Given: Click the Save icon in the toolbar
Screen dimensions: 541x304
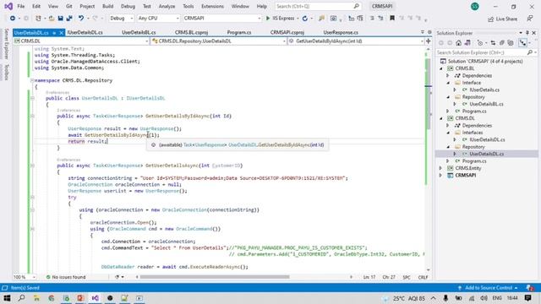Looking at the screenshot, I should click(x=60, y=19).
